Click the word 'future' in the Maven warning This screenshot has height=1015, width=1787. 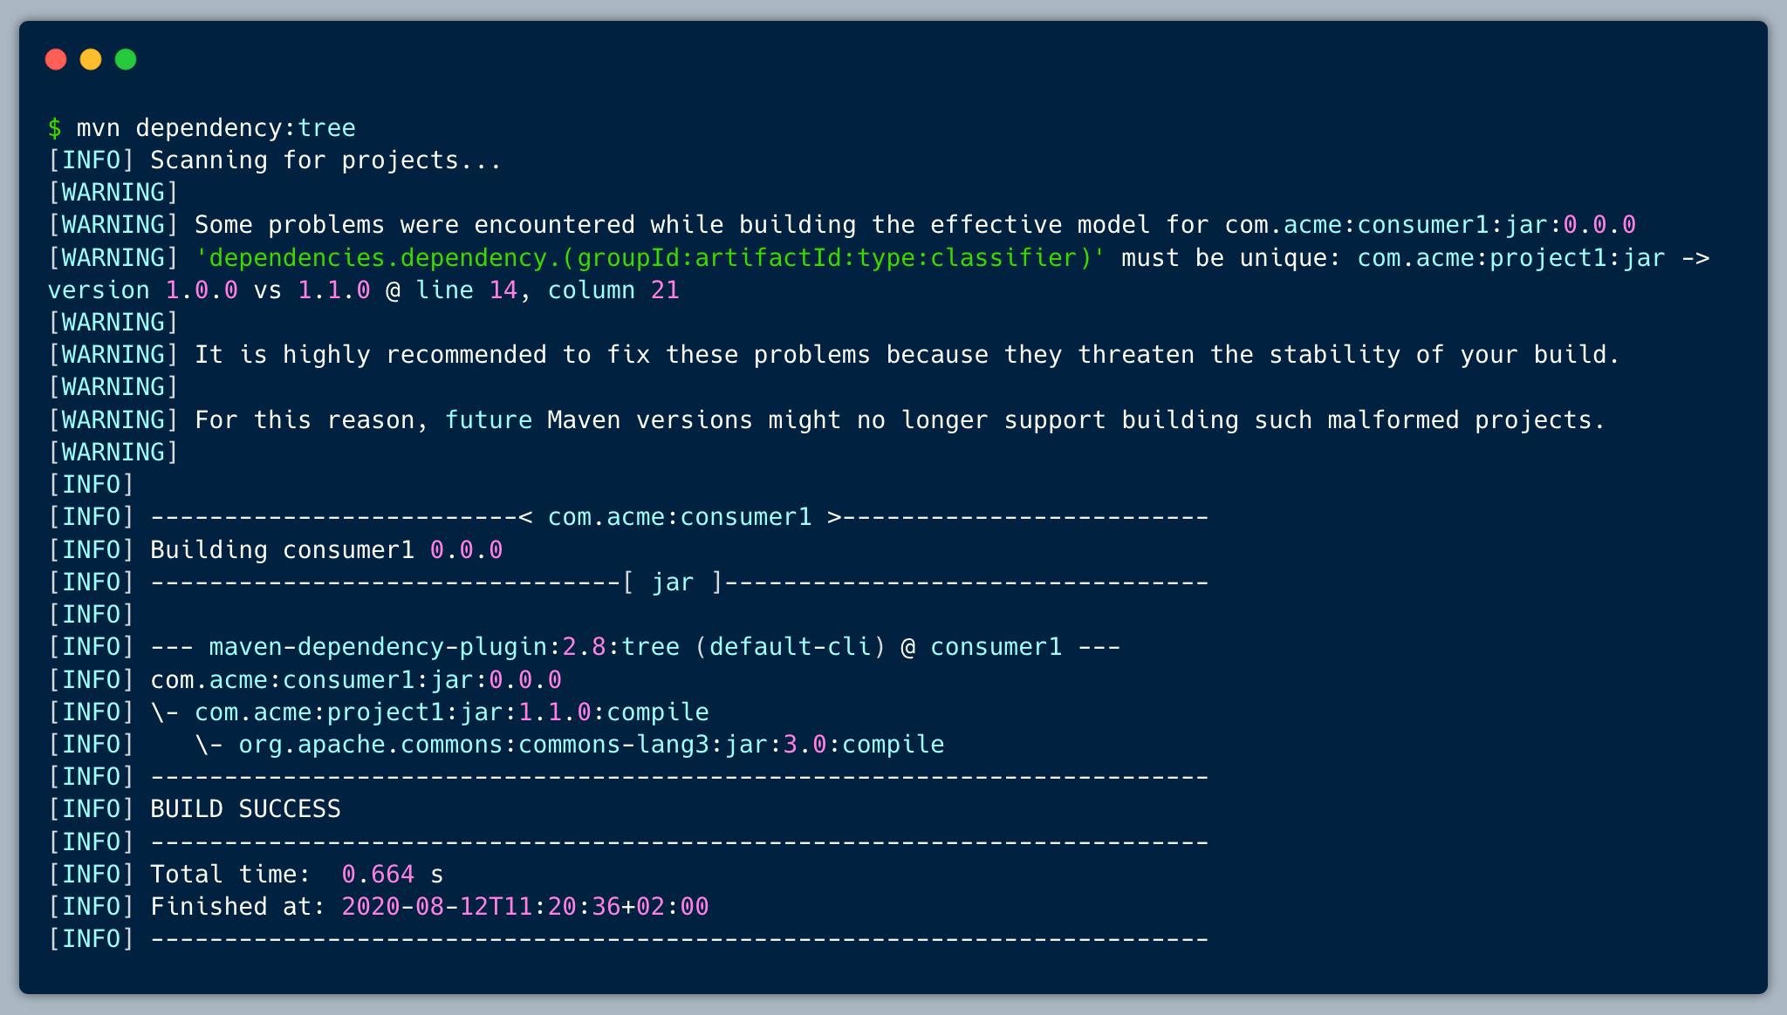(x=489, y=420)
